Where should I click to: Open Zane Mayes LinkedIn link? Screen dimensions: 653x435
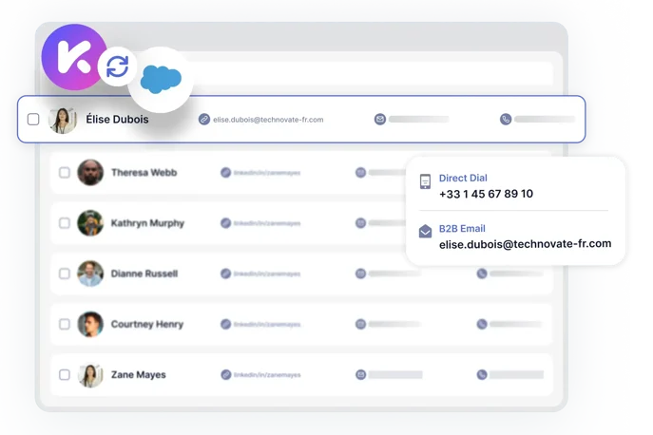click(x=267, y=375)
